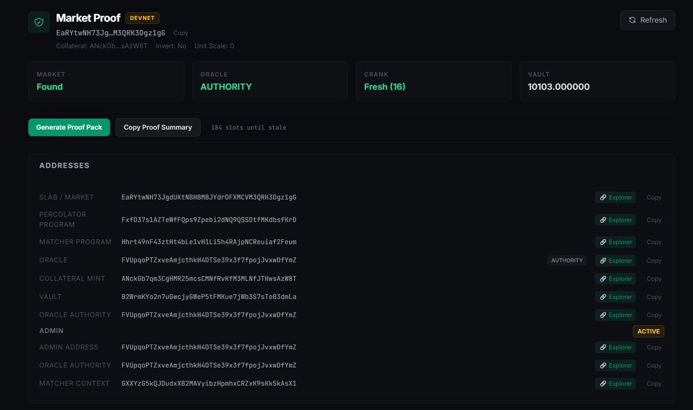Open Explorer for the Admin Address
Viewport: 693px width, 410px height.
(615, 347)
